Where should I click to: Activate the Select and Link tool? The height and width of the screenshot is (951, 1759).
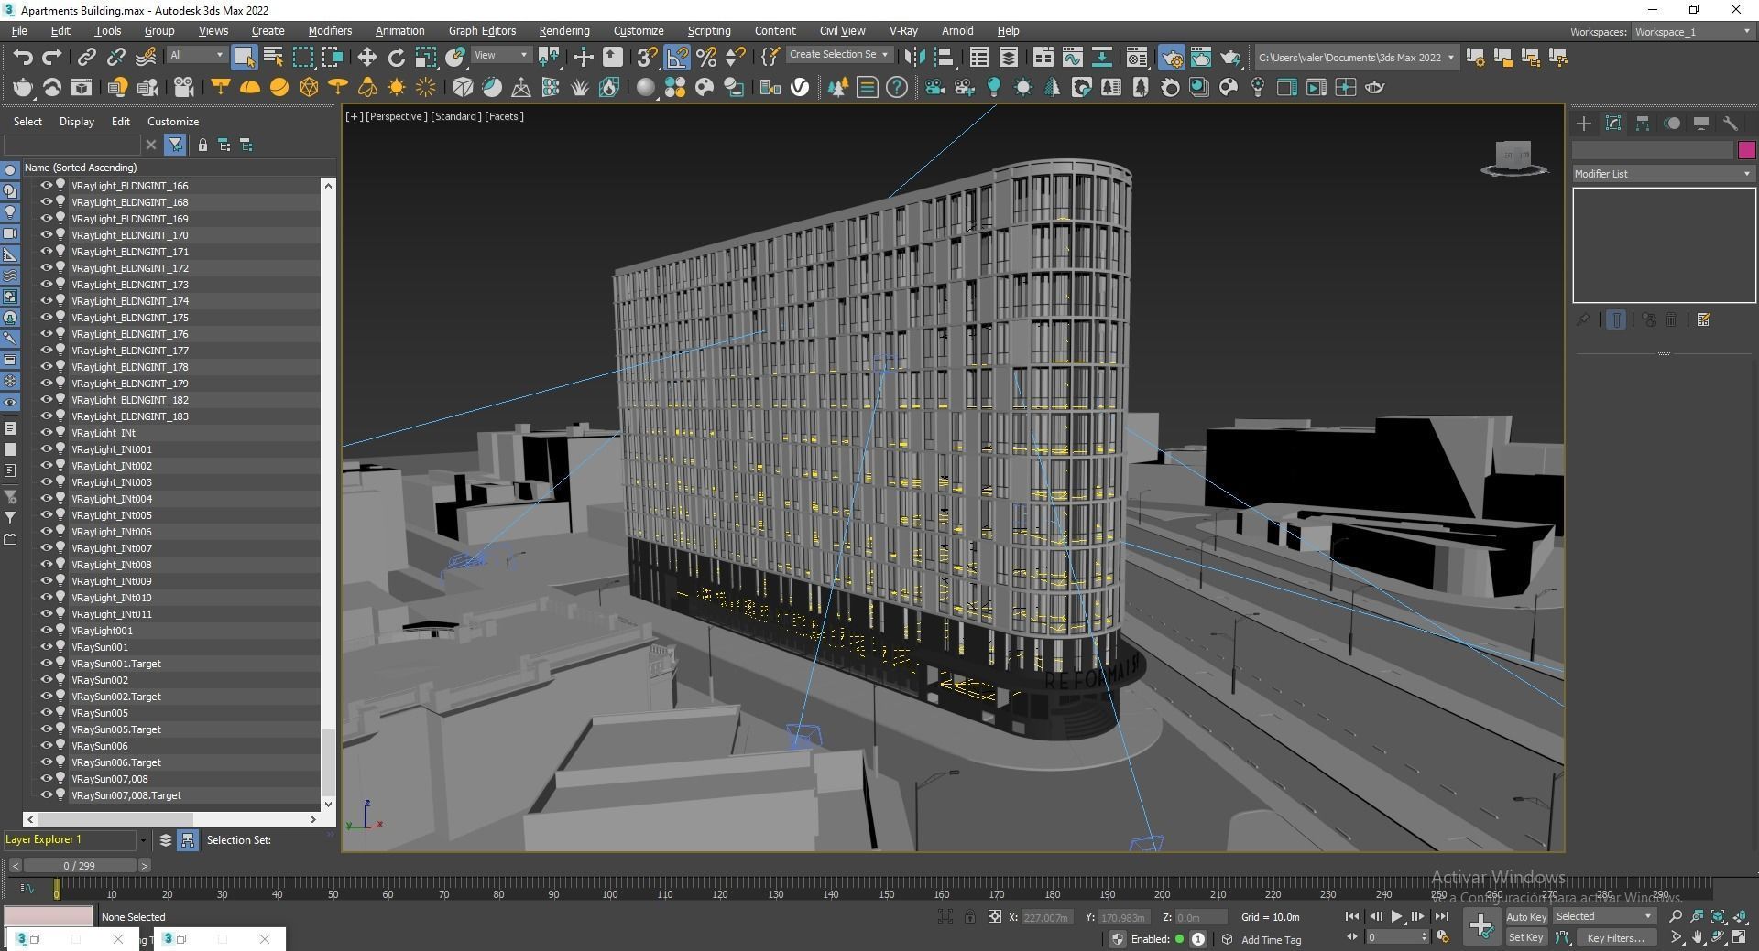coord(86,57)
